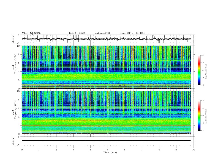
Task: Click the '3' tick on time axis
Action: (x=73, y=150)
